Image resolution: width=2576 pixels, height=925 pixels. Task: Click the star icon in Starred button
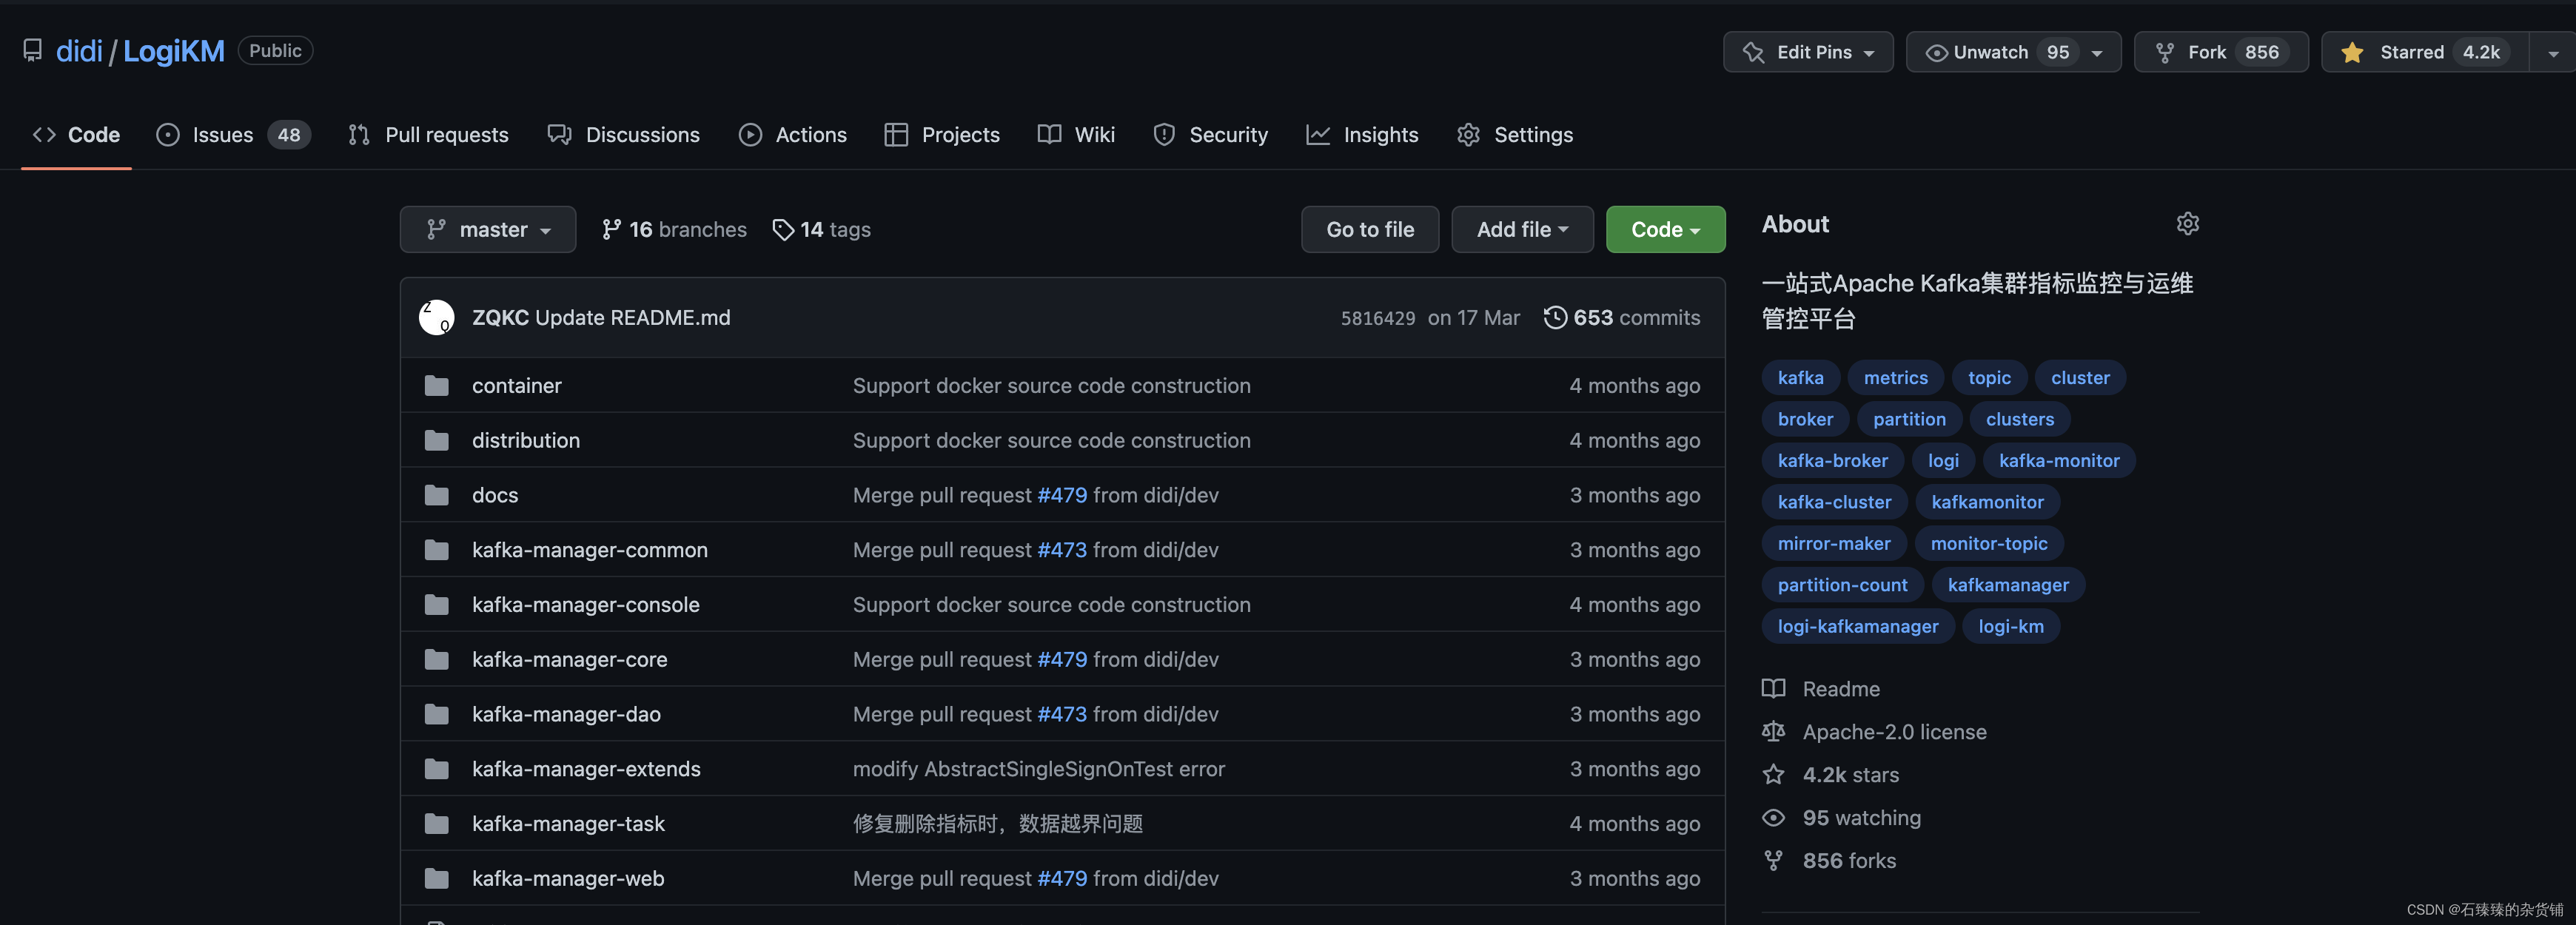(2352, 52)
